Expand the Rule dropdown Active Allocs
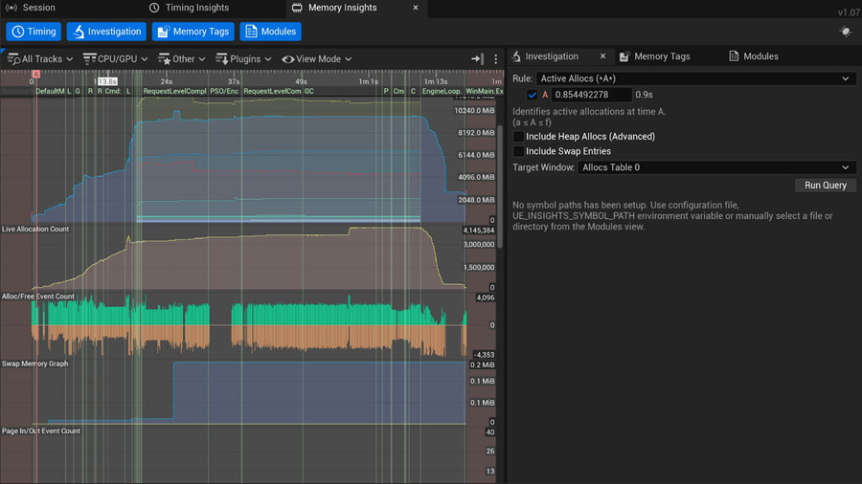This screenshot has width=862, height=484. (x=695, y=78)
